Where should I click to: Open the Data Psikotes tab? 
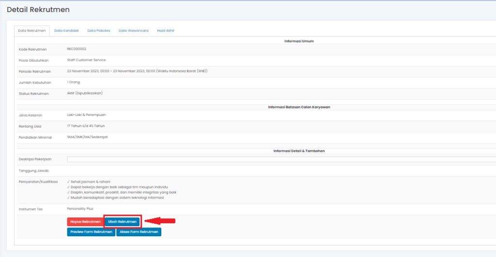click(x=98, y=30)
